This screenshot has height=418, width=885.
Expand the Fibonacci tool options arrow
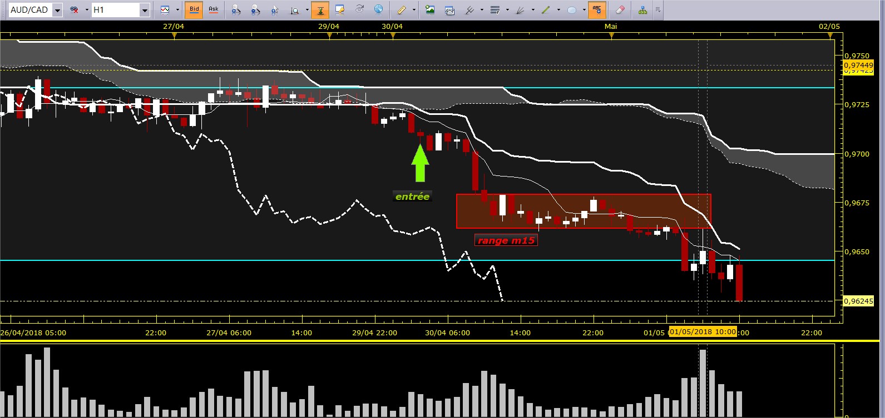point(507,10)
